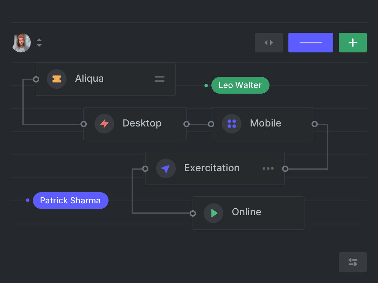Screen dimensions: 378x283
Task: Click the input port on the Exercitation node
Action: 145,168
